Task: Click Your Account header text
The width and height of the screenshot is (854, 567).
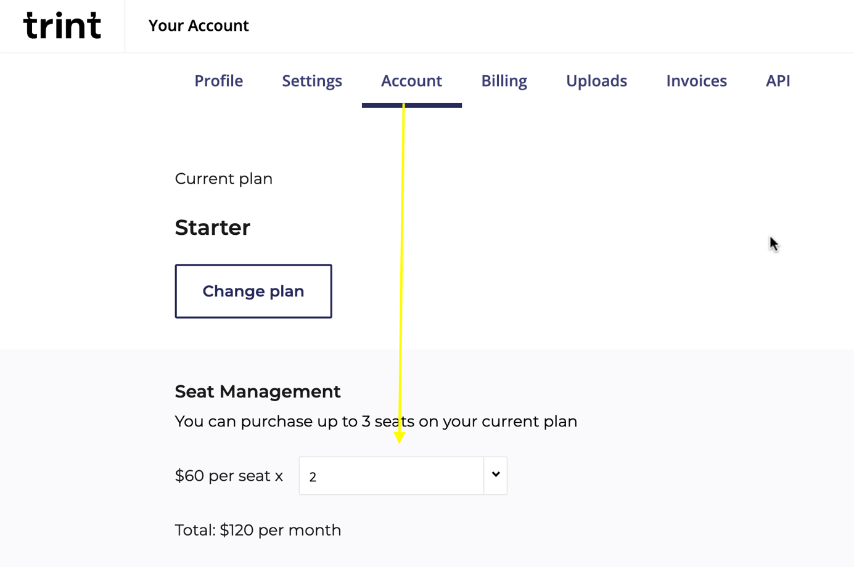Action: (x=199, y=25)
